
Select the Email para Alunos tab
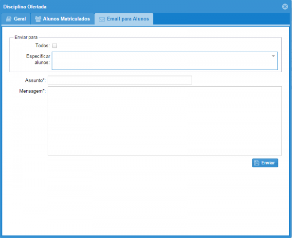tap(124, 19)
